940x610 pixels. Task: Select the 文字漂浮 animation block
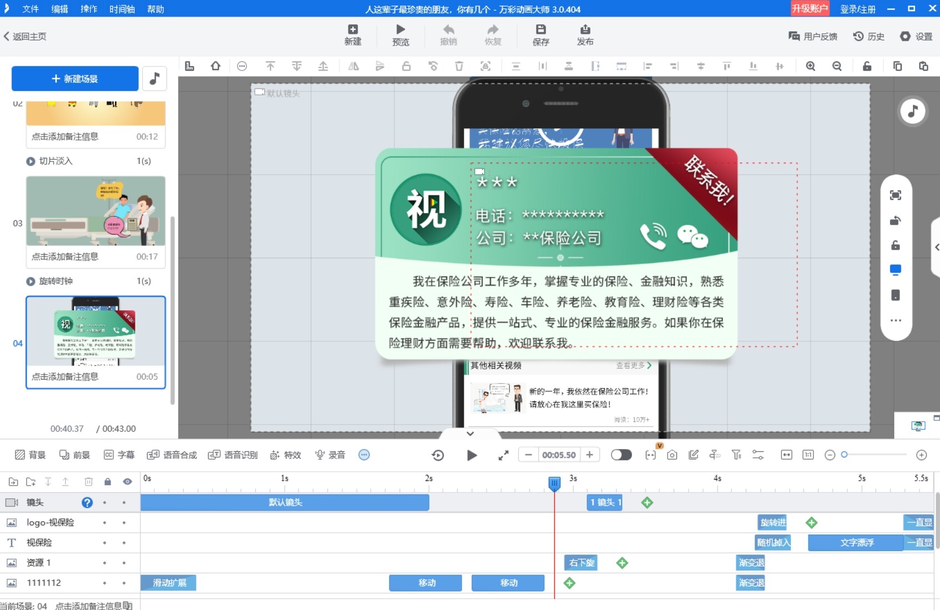coord(856,543)
